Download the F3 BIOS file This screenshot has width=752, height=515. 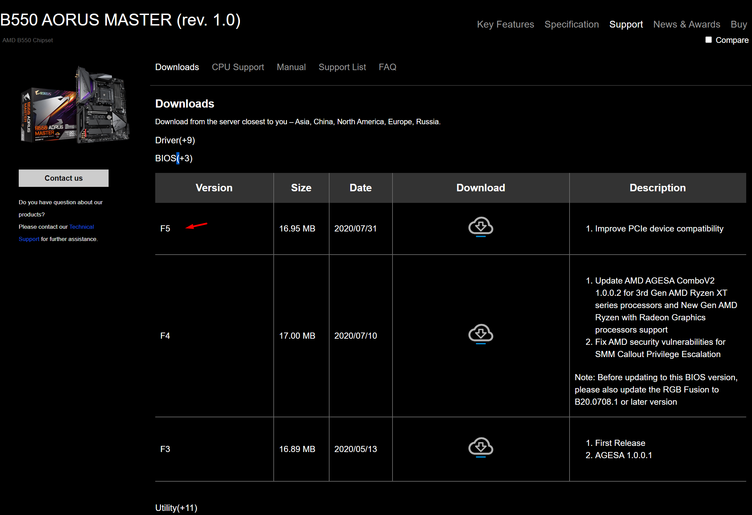point(481,448)
